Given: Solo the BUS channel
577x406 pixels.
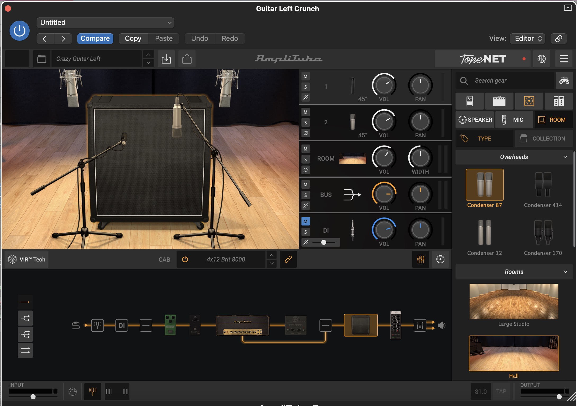Looking at the screenshot, I should (x=305, y=195).
